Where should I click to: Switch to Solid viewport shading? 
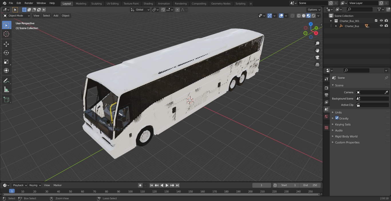point(304,16)
